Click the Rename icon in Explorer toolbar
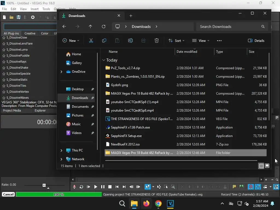 (130, 40)
